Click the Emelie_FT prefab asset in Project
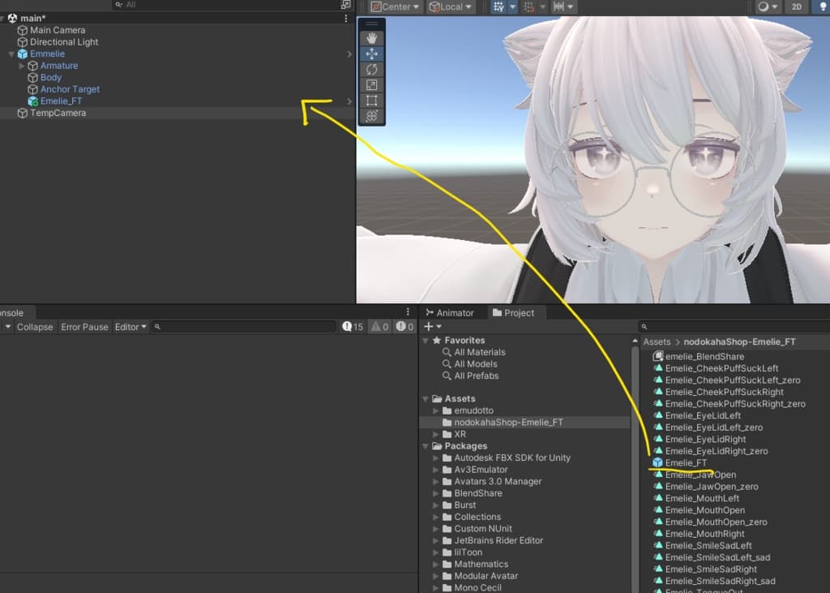This screenshot has width=830, height=593. click(686, 462)
